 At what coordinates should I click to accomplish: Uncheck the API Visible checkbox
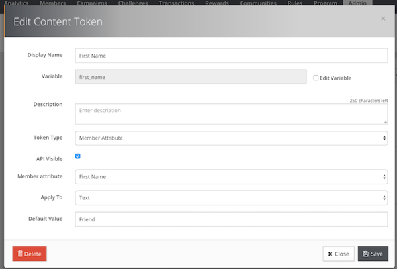click(x=78, y=156)
